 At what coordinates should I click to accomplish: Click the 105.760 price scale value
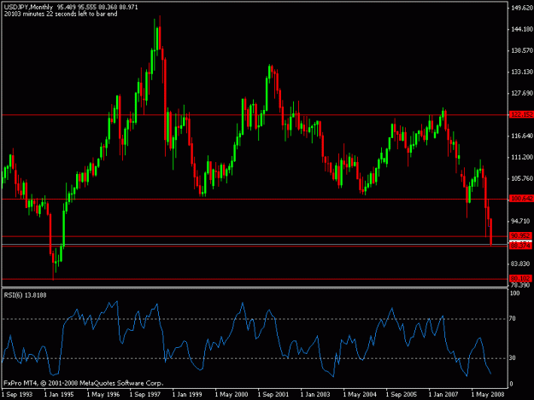(x=522, y=178)
